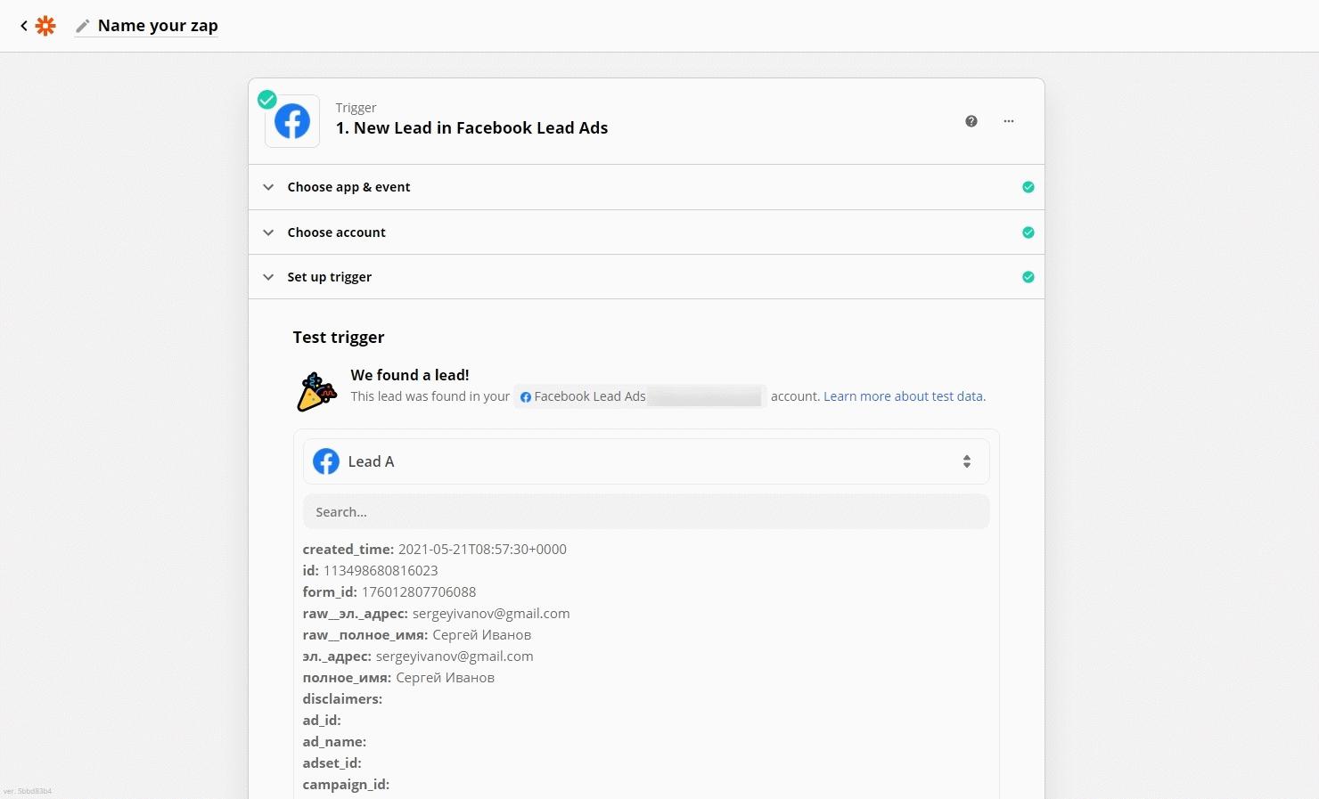
Task: Open the three-dot step options menu
Action: point(1009,121)
